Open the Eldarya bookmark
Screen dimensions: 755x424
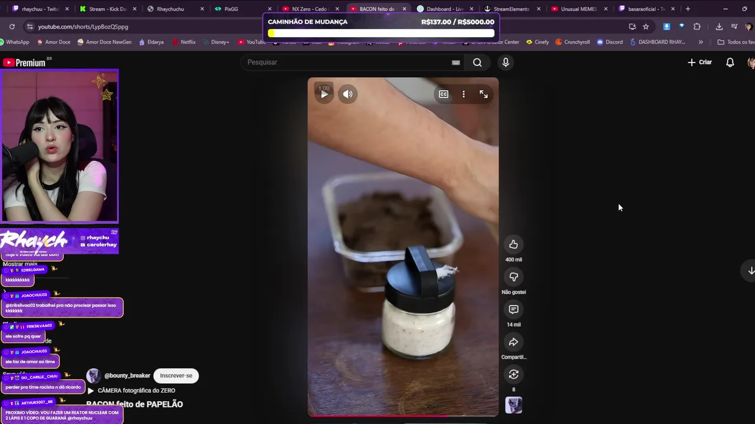coord(152,42)
